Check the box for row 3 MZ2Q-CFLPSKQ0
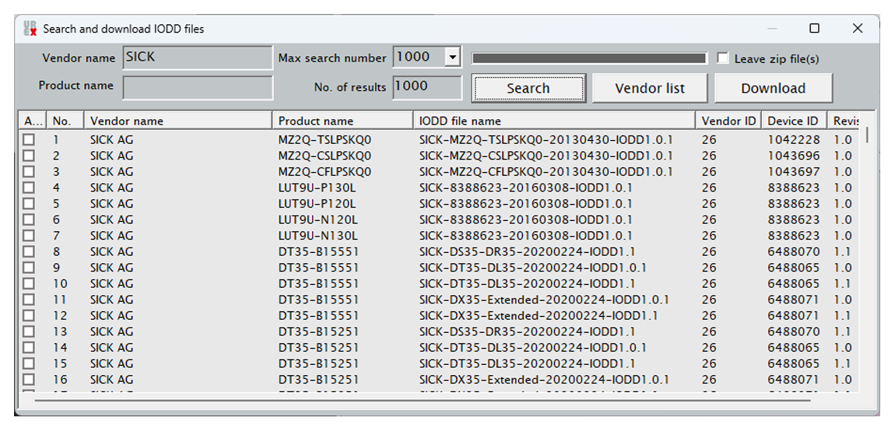Viewport: 895px width, 428px height. pos(29,172)
